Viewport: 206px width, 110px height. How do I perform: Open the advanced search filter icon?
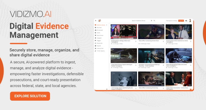point(151,21)
